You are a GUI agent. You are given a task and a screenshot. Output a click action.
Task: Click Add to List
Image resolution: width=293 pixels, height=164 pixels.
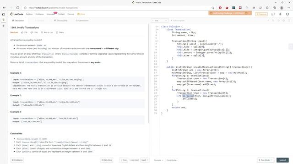[x=47, y=32]
